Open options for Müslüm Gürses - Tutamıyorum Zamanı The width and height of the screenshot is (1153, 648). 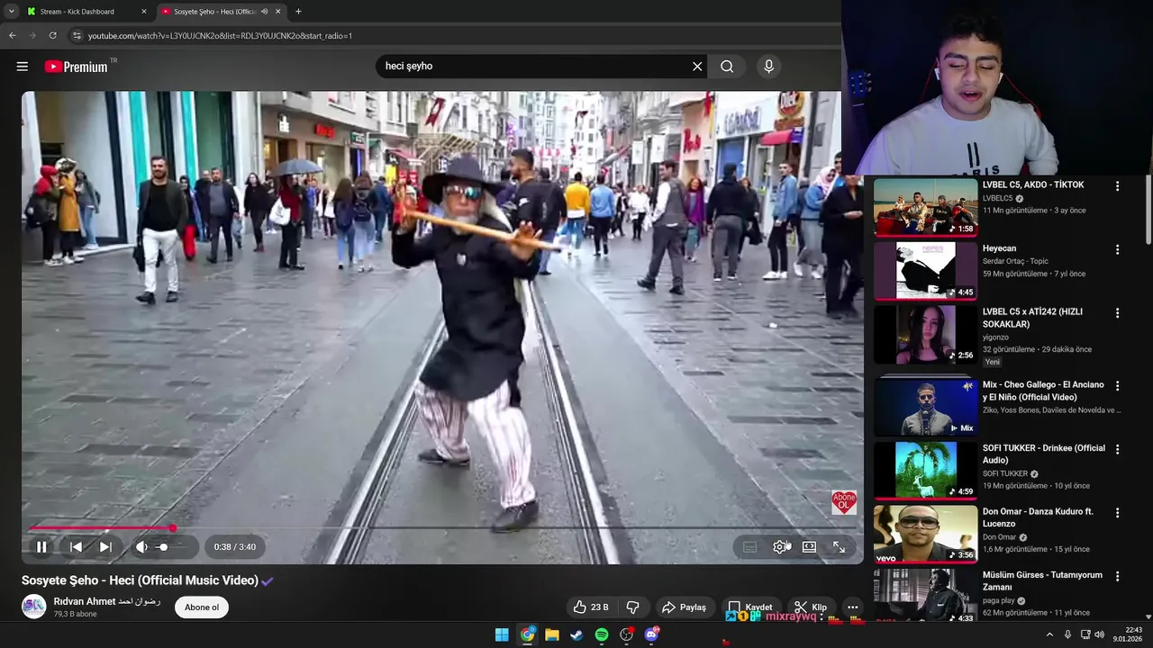coord(1117,576)
